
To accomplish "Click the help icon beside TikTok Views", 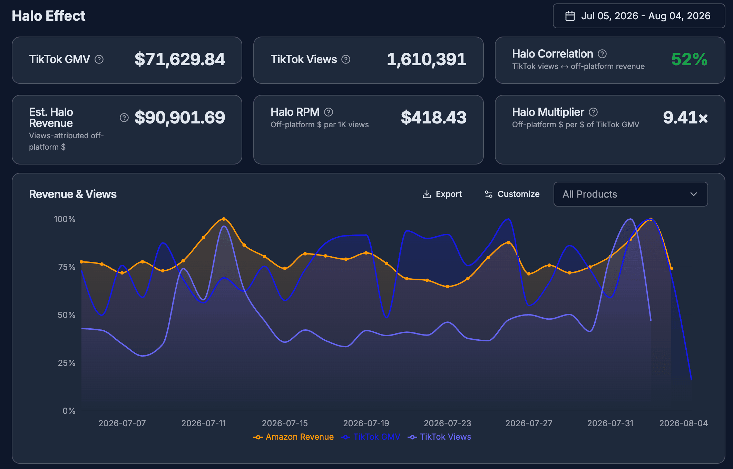I will coord(346,60).
